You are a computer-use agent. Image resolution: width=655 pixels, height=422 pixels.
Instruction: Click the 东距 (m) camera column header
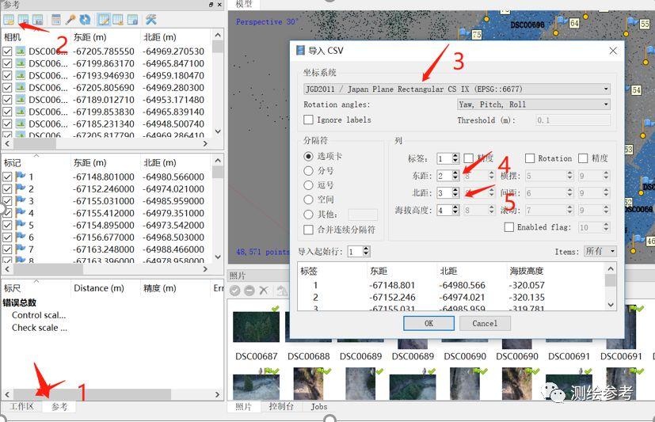[x=105, y=37]
